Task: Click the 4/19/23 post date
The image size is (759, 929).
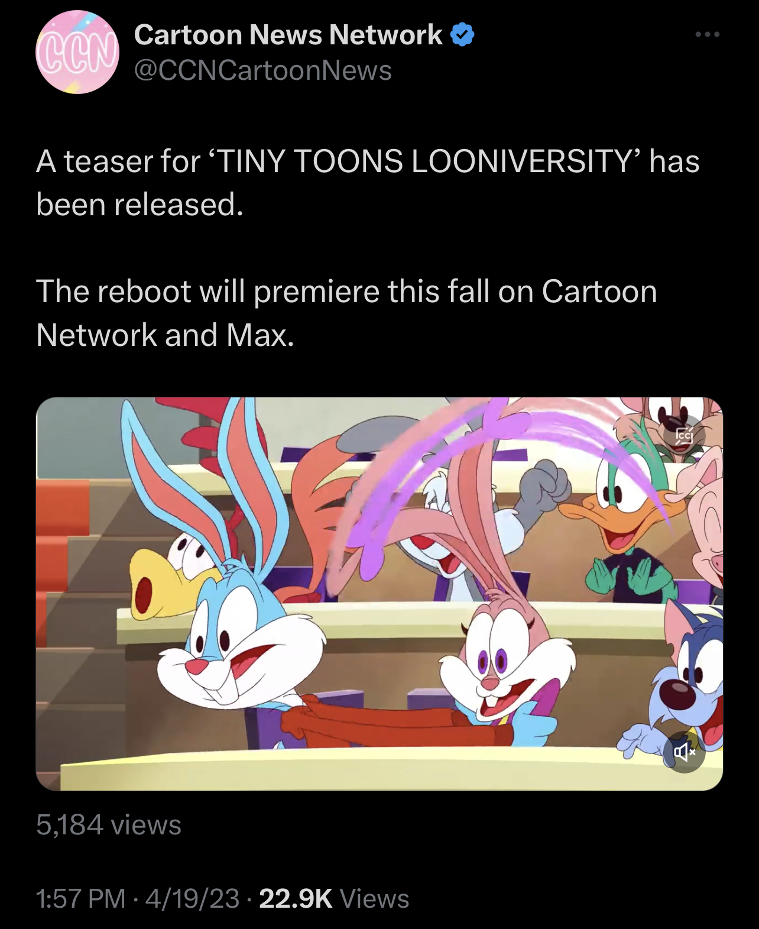Action: click(192, 899)
